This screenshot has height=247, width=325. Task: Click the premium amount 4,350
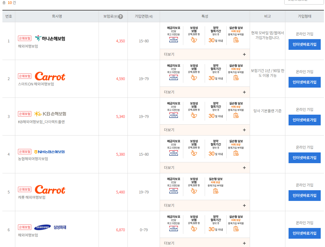point(120,41)
